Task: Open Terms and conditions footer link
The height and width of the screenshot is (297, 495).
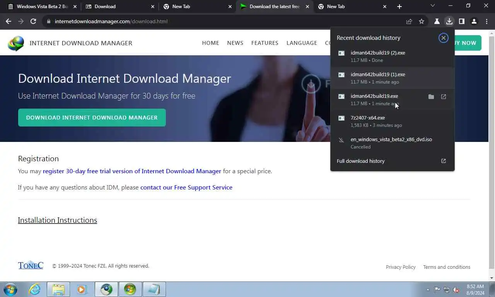Action: [x=447, y=267]
